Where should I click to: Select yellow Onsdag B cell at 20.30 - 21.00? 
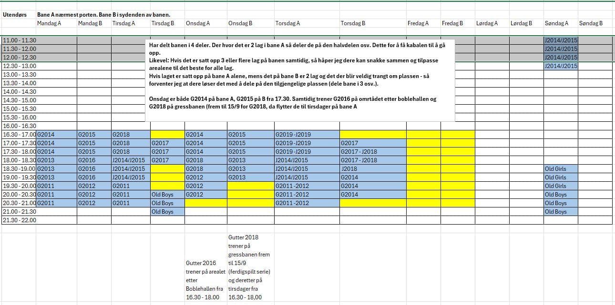pyautogui.click(x=251, y=203)
